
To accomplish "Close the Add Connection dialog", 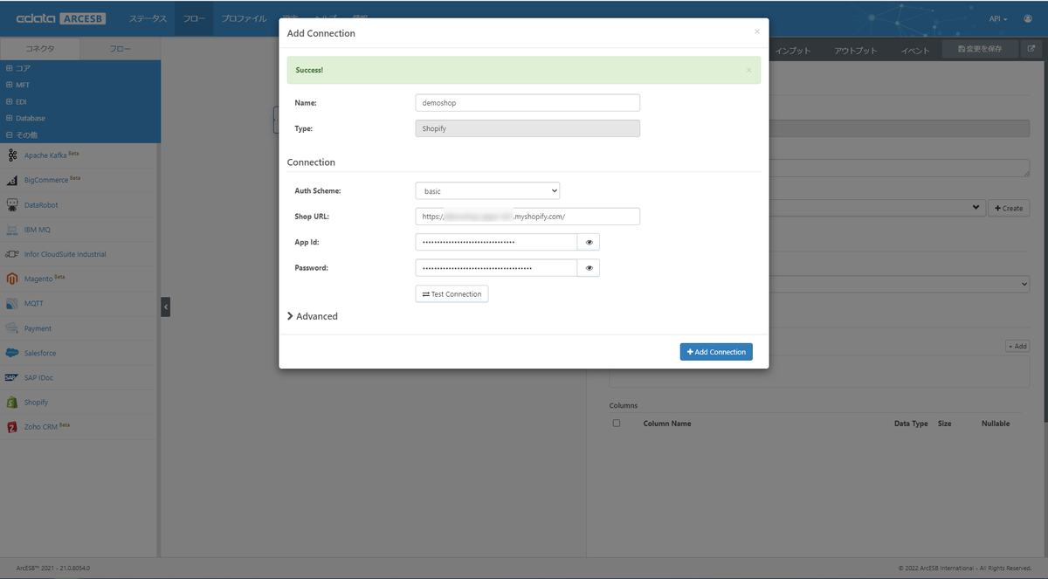I will coord(757,31).
